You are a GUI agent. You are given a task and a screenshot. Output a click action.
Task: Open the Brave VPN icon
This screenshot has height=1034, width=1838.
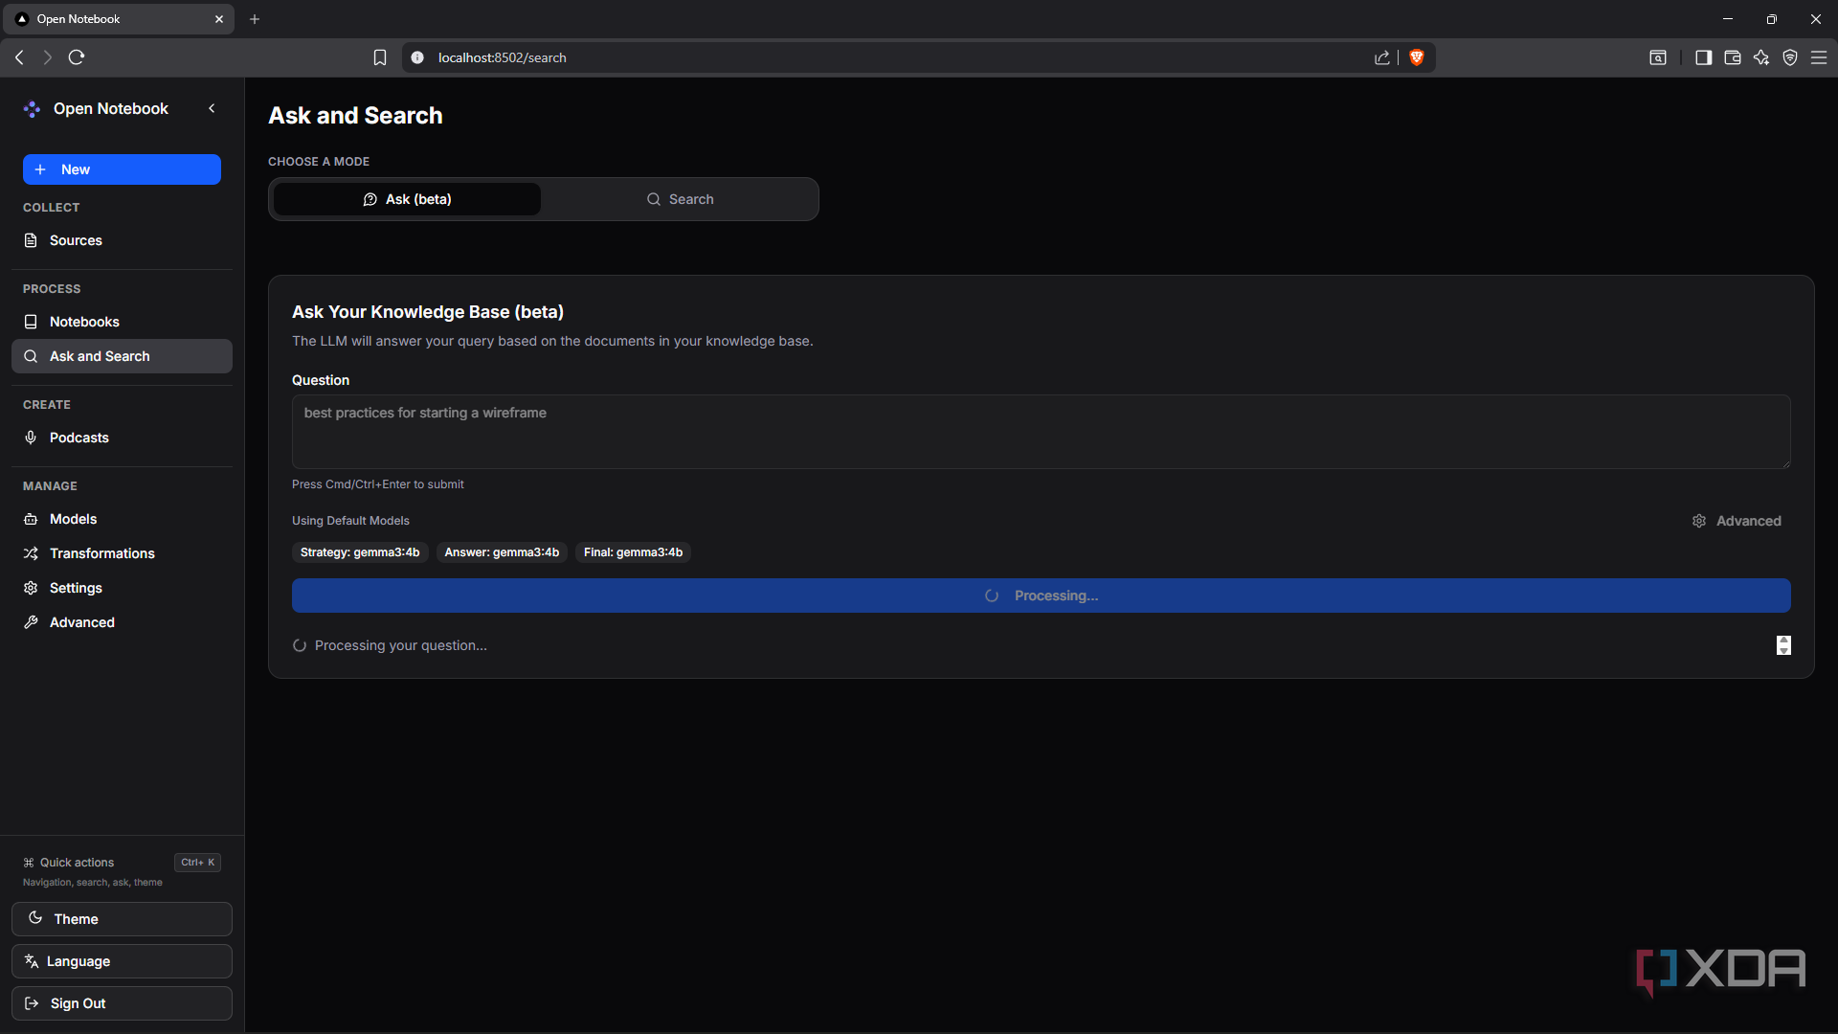pos(1789,57)
